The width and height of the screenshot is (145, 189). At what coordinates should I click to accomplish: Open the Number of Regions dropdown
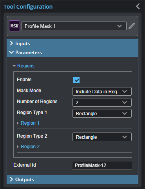[x=102, y=102]
